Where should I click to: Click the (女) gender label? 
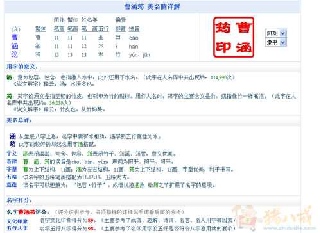16,29
